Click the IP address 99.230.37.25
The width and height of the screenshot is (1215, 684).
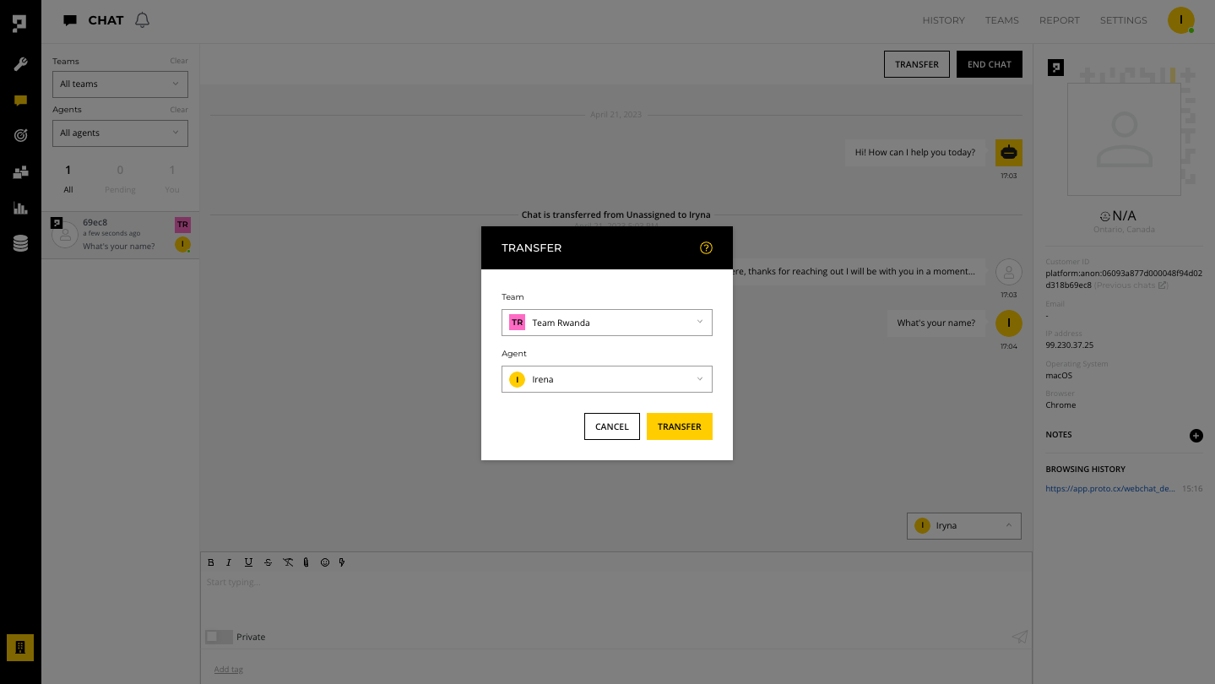point(1070,345)
